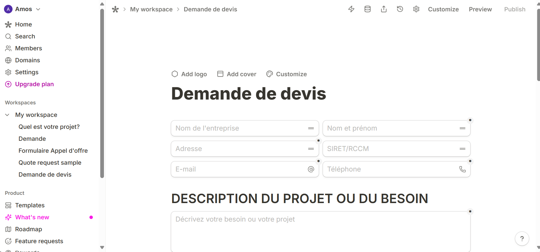Viewport: 540px width, 252px height.
Task: Click the SIRET/RCCM input field
Action: click(396, 149)
